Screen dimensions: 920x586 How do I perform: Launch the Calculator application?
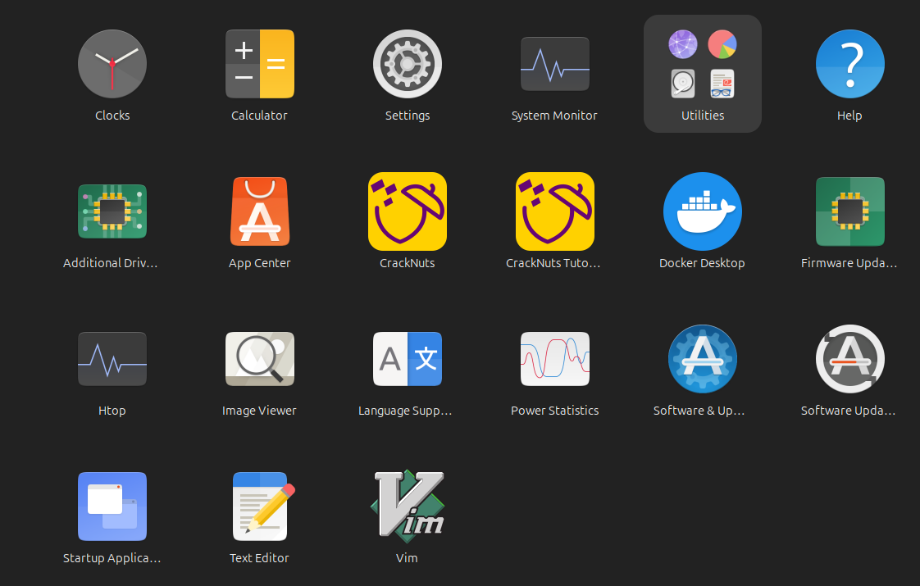coord(259,64)
